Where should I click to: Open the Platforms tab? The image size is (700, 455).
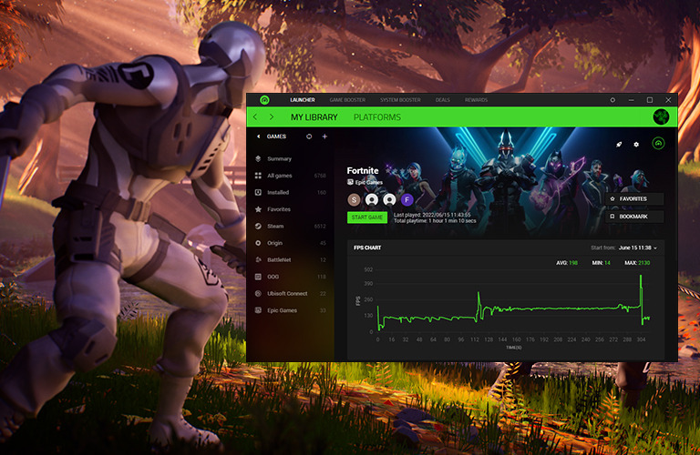[x=376, y=117]
